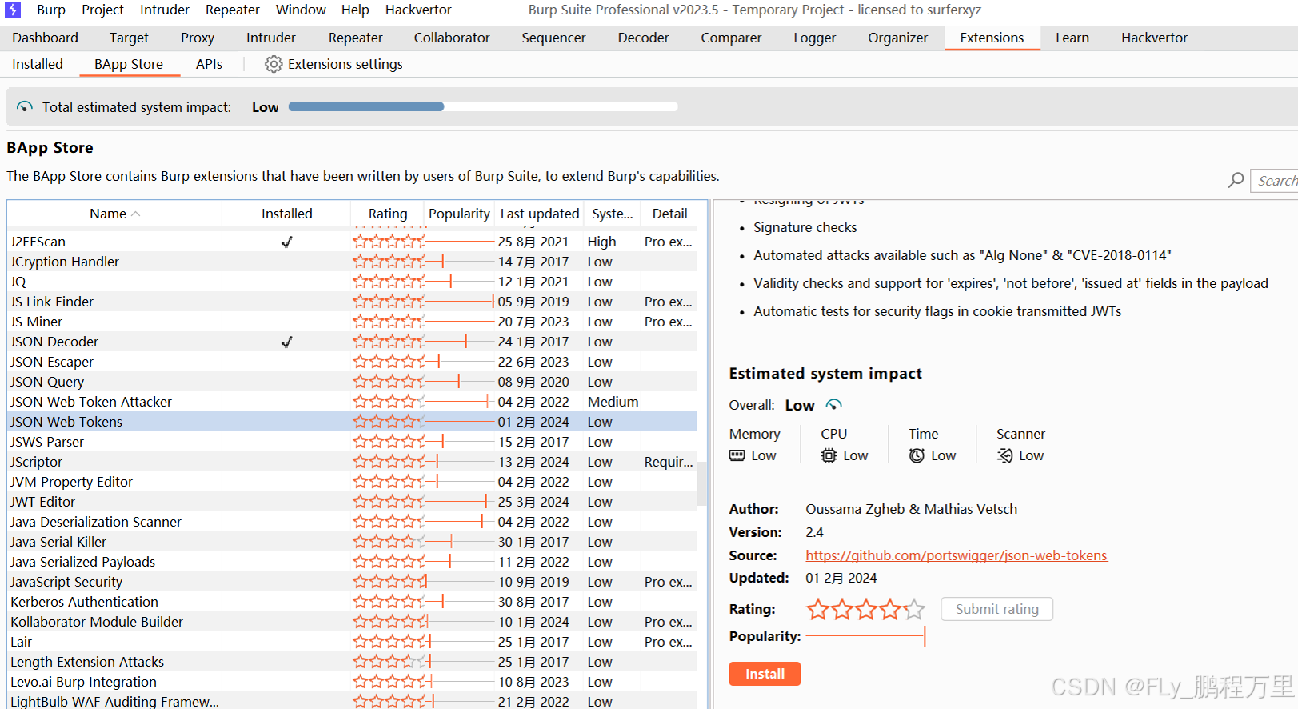Click the Popularity bar in details pane
The height and width of the screenshot is (709, 1298).
(x=866, y=636)
